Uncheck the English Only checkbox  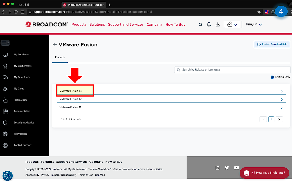click(272, 77)
